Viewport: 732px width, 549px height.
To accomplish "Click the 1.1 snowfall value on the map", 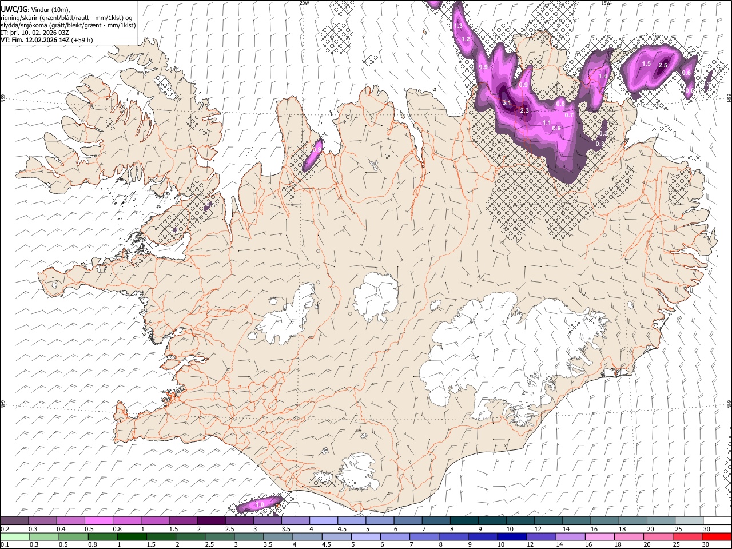I will [x=546, y=123].
